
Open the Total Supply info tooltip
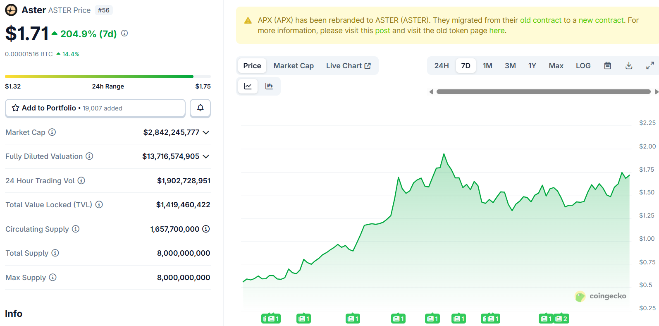(55, 253)
